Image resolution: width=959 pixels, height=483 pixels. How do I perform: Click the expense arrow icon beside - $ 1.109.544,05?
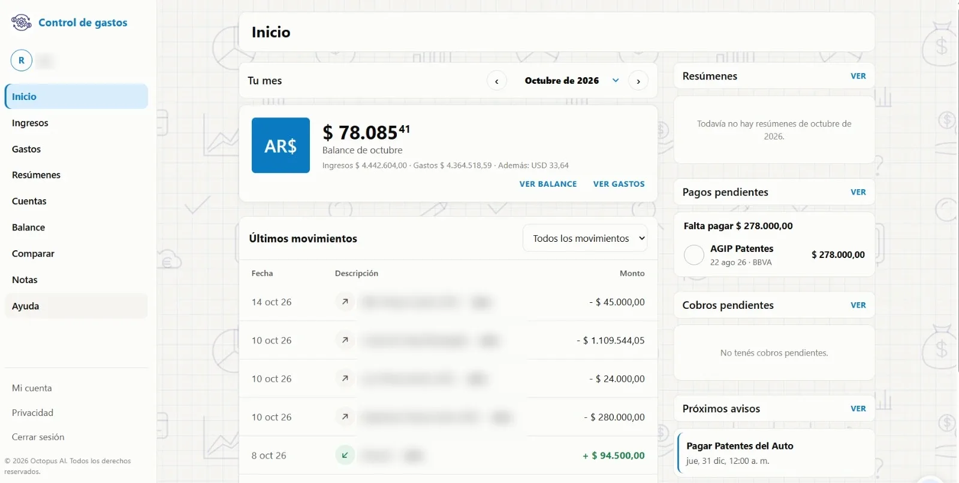pos(345,340)
